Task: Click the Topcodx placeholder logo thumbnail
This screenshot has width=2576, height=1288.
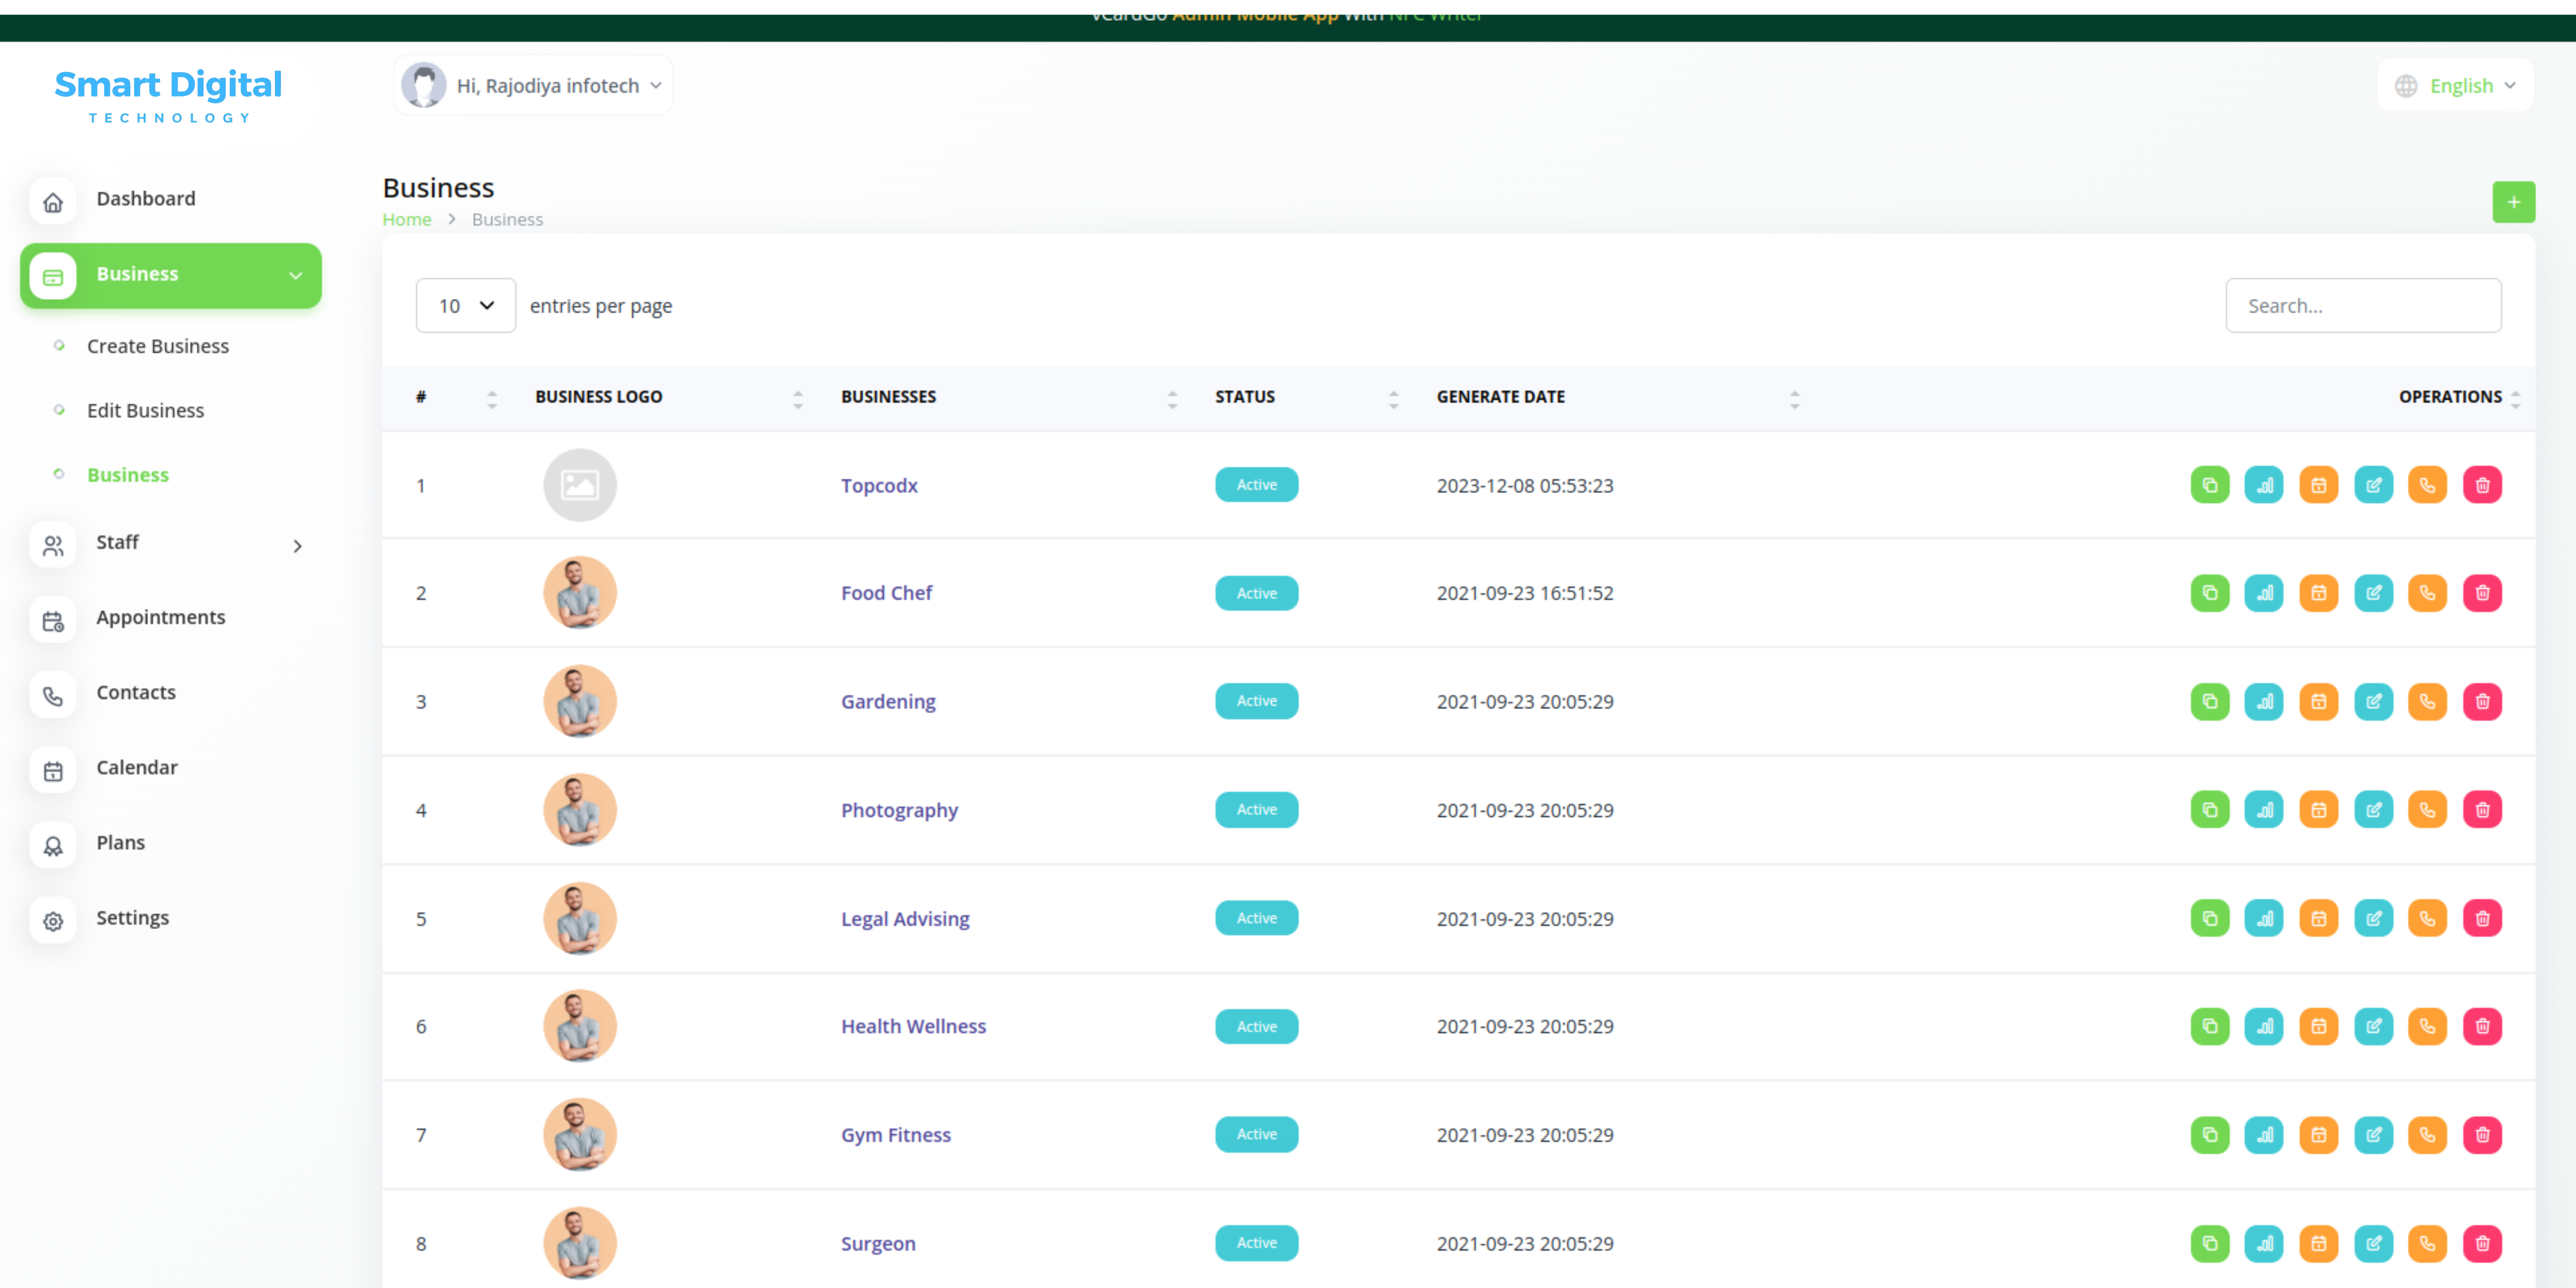Action: click(x=580, y=485)
